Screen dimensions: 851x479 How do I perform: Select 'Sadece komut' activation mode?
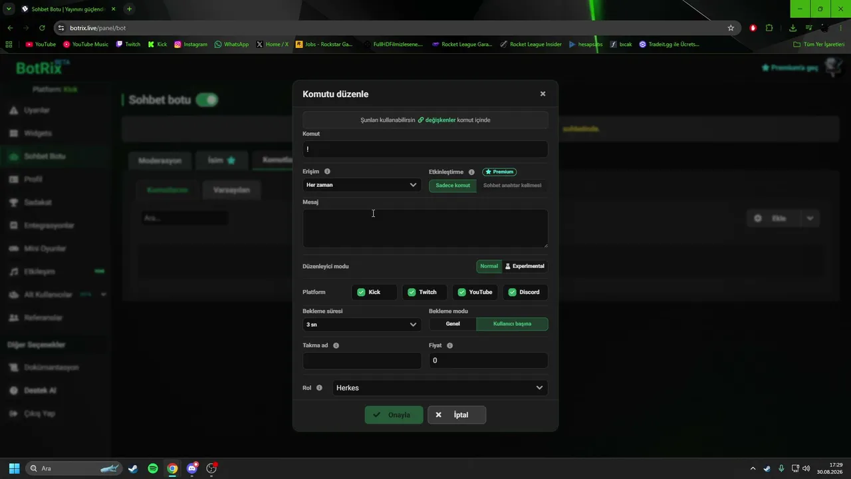(x=453, y=186)
